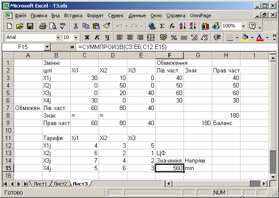
Task: Sort descending with the Я-А icon
Action: [193, 26]
